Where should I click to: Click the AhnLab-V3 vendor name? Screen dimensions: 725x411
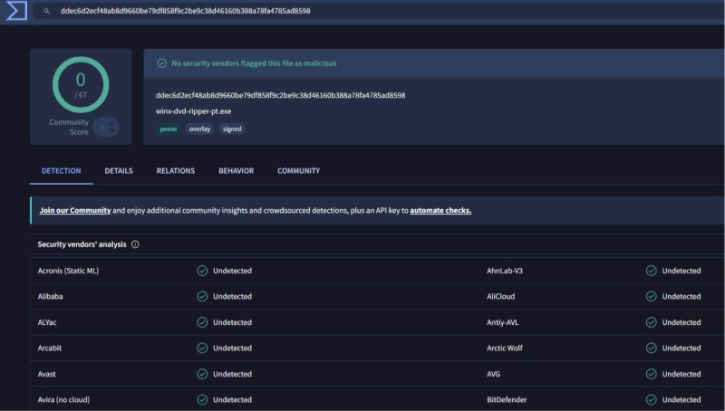point(505,271)
